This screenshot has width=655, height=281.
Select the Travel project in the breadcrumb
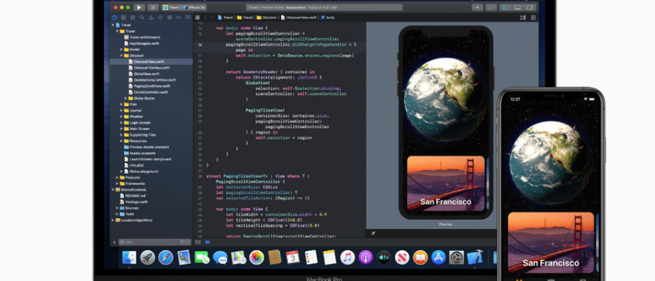225,18
